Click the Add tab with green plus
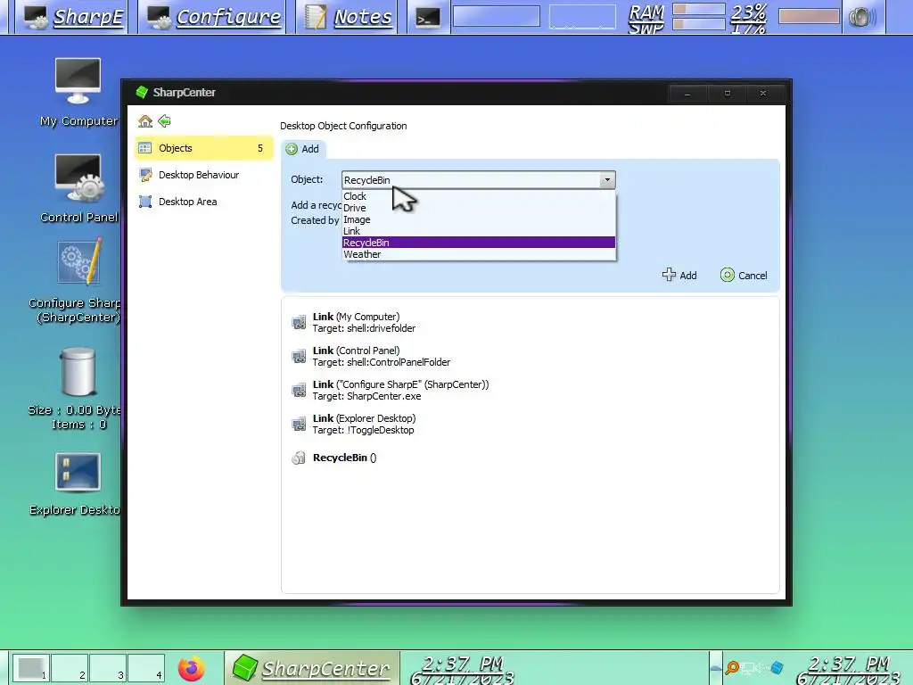Viewport: 913px width, 685px height. [303, 149]
